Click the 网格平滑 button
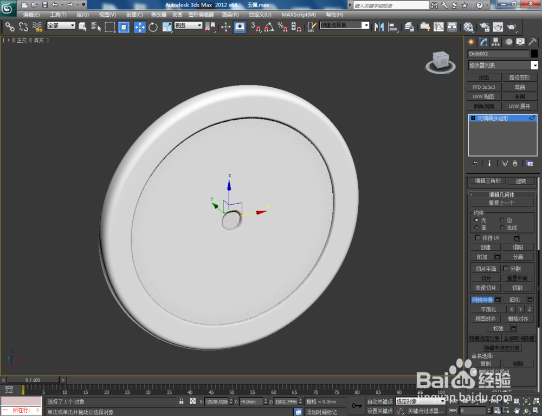This screenshot has width=542, height=416. pos(482,300)
